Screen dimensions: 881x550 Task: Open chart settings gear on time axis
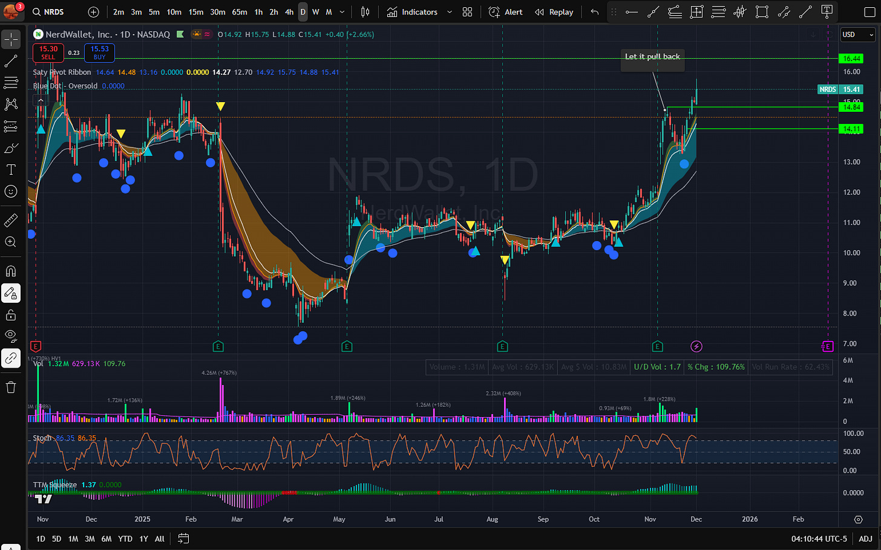tap(858, 519)
